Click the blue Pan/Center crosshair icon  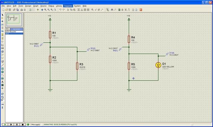pos(42,10)
